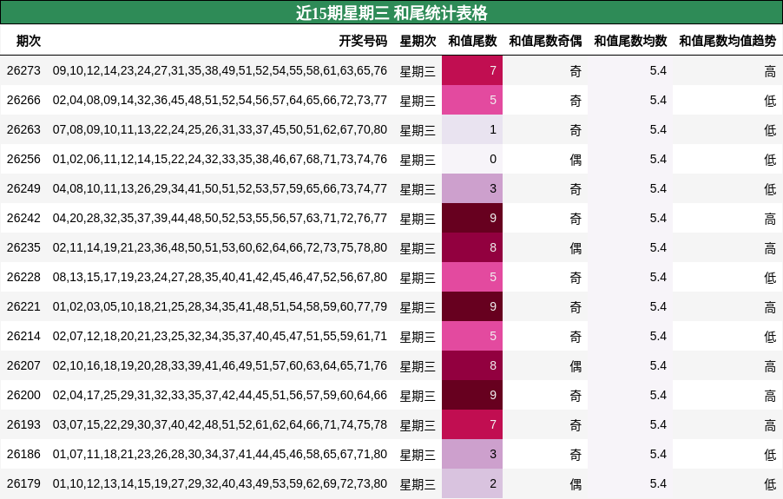Click tail value 3 in row 26249
783x499 pixels.
(472, 188)
